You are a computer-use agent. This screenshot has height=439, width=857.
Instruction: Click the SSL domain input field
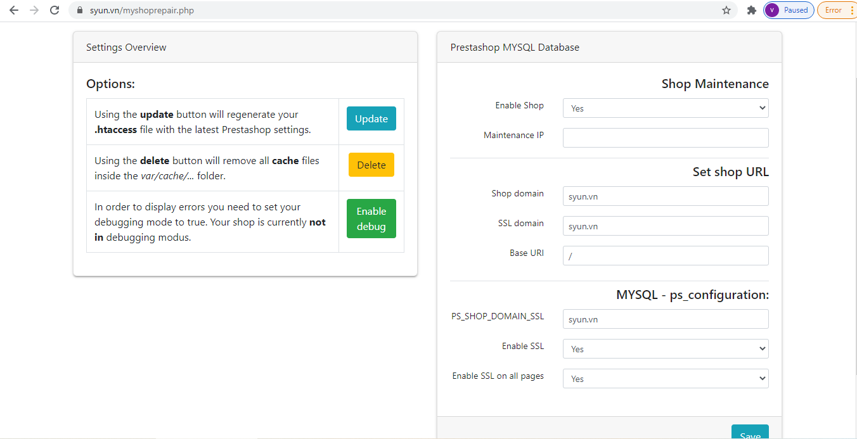666,226
